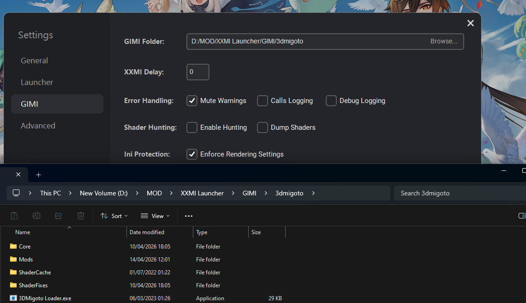Go to MOD folder in breadcrumb
This screenshot has width=526, height=303.
pos(154,193)
